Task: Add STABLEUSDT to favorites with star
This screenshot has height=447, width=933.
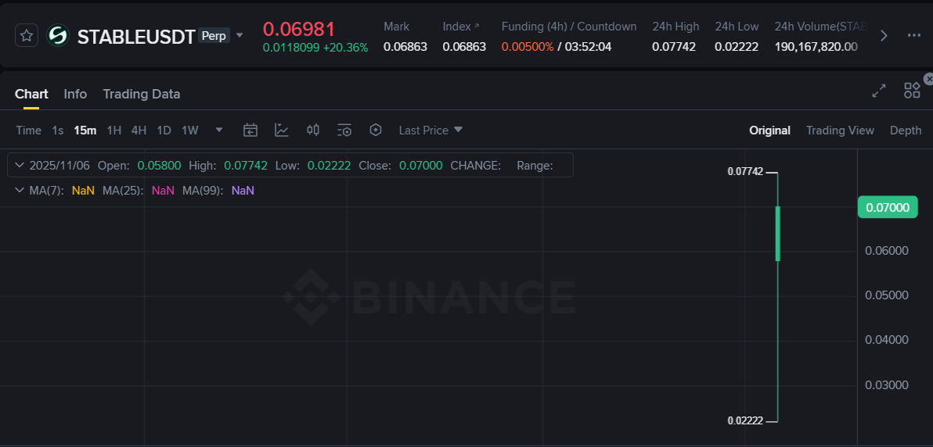Action: [26, 36]
